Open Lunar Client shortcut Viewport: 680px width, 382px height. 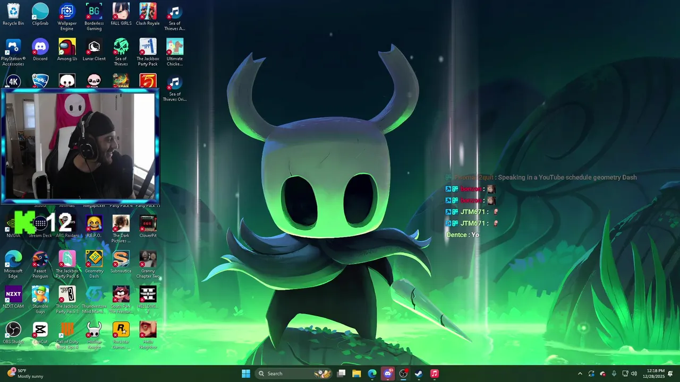pos(94,50)
